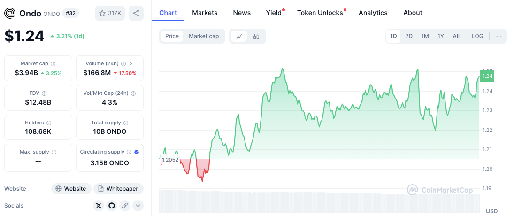Open the Website link button
This screenshot has height=216, width=514.
tap(71, 189)
